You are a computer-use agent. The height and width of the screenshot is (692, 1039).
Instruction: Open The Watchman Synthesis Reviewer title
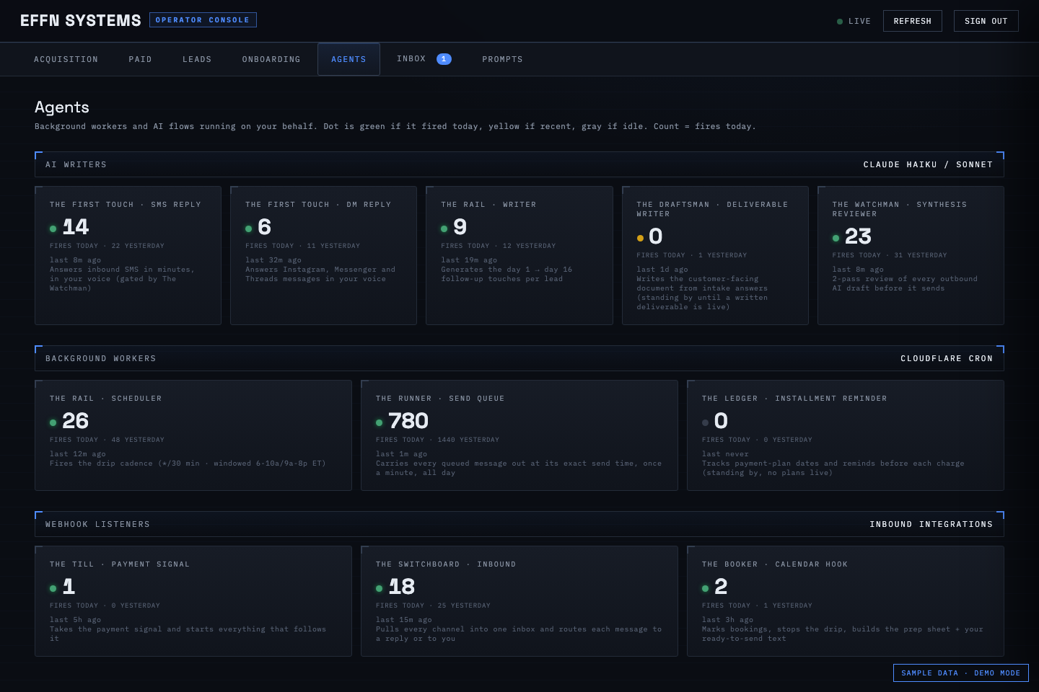[x=899, y=209]
